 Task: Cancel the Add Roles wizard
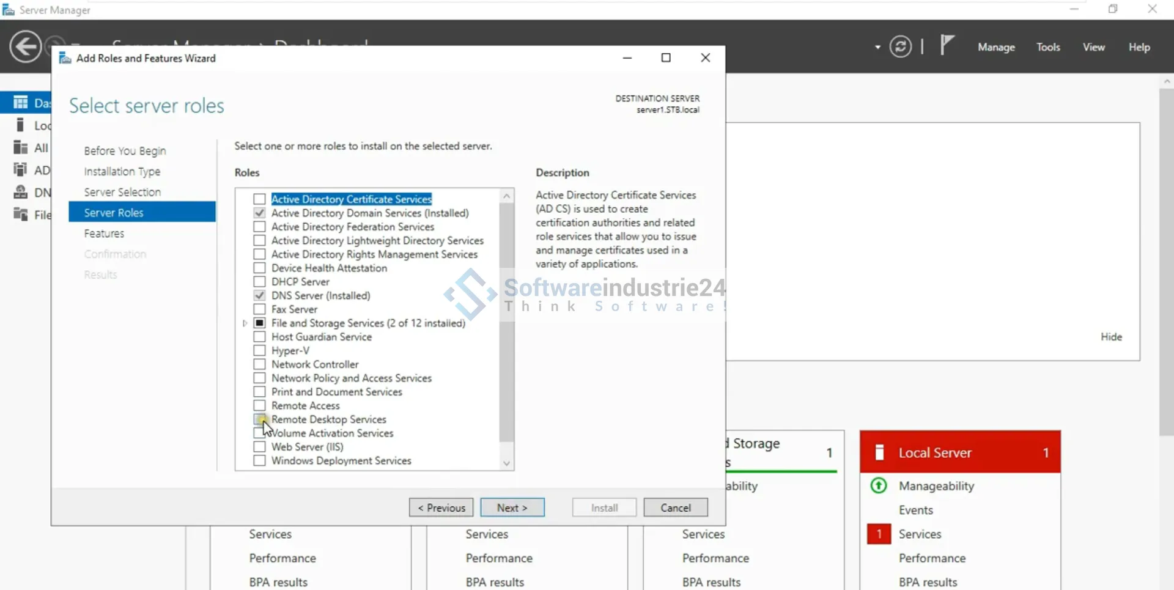click(675, 507)
